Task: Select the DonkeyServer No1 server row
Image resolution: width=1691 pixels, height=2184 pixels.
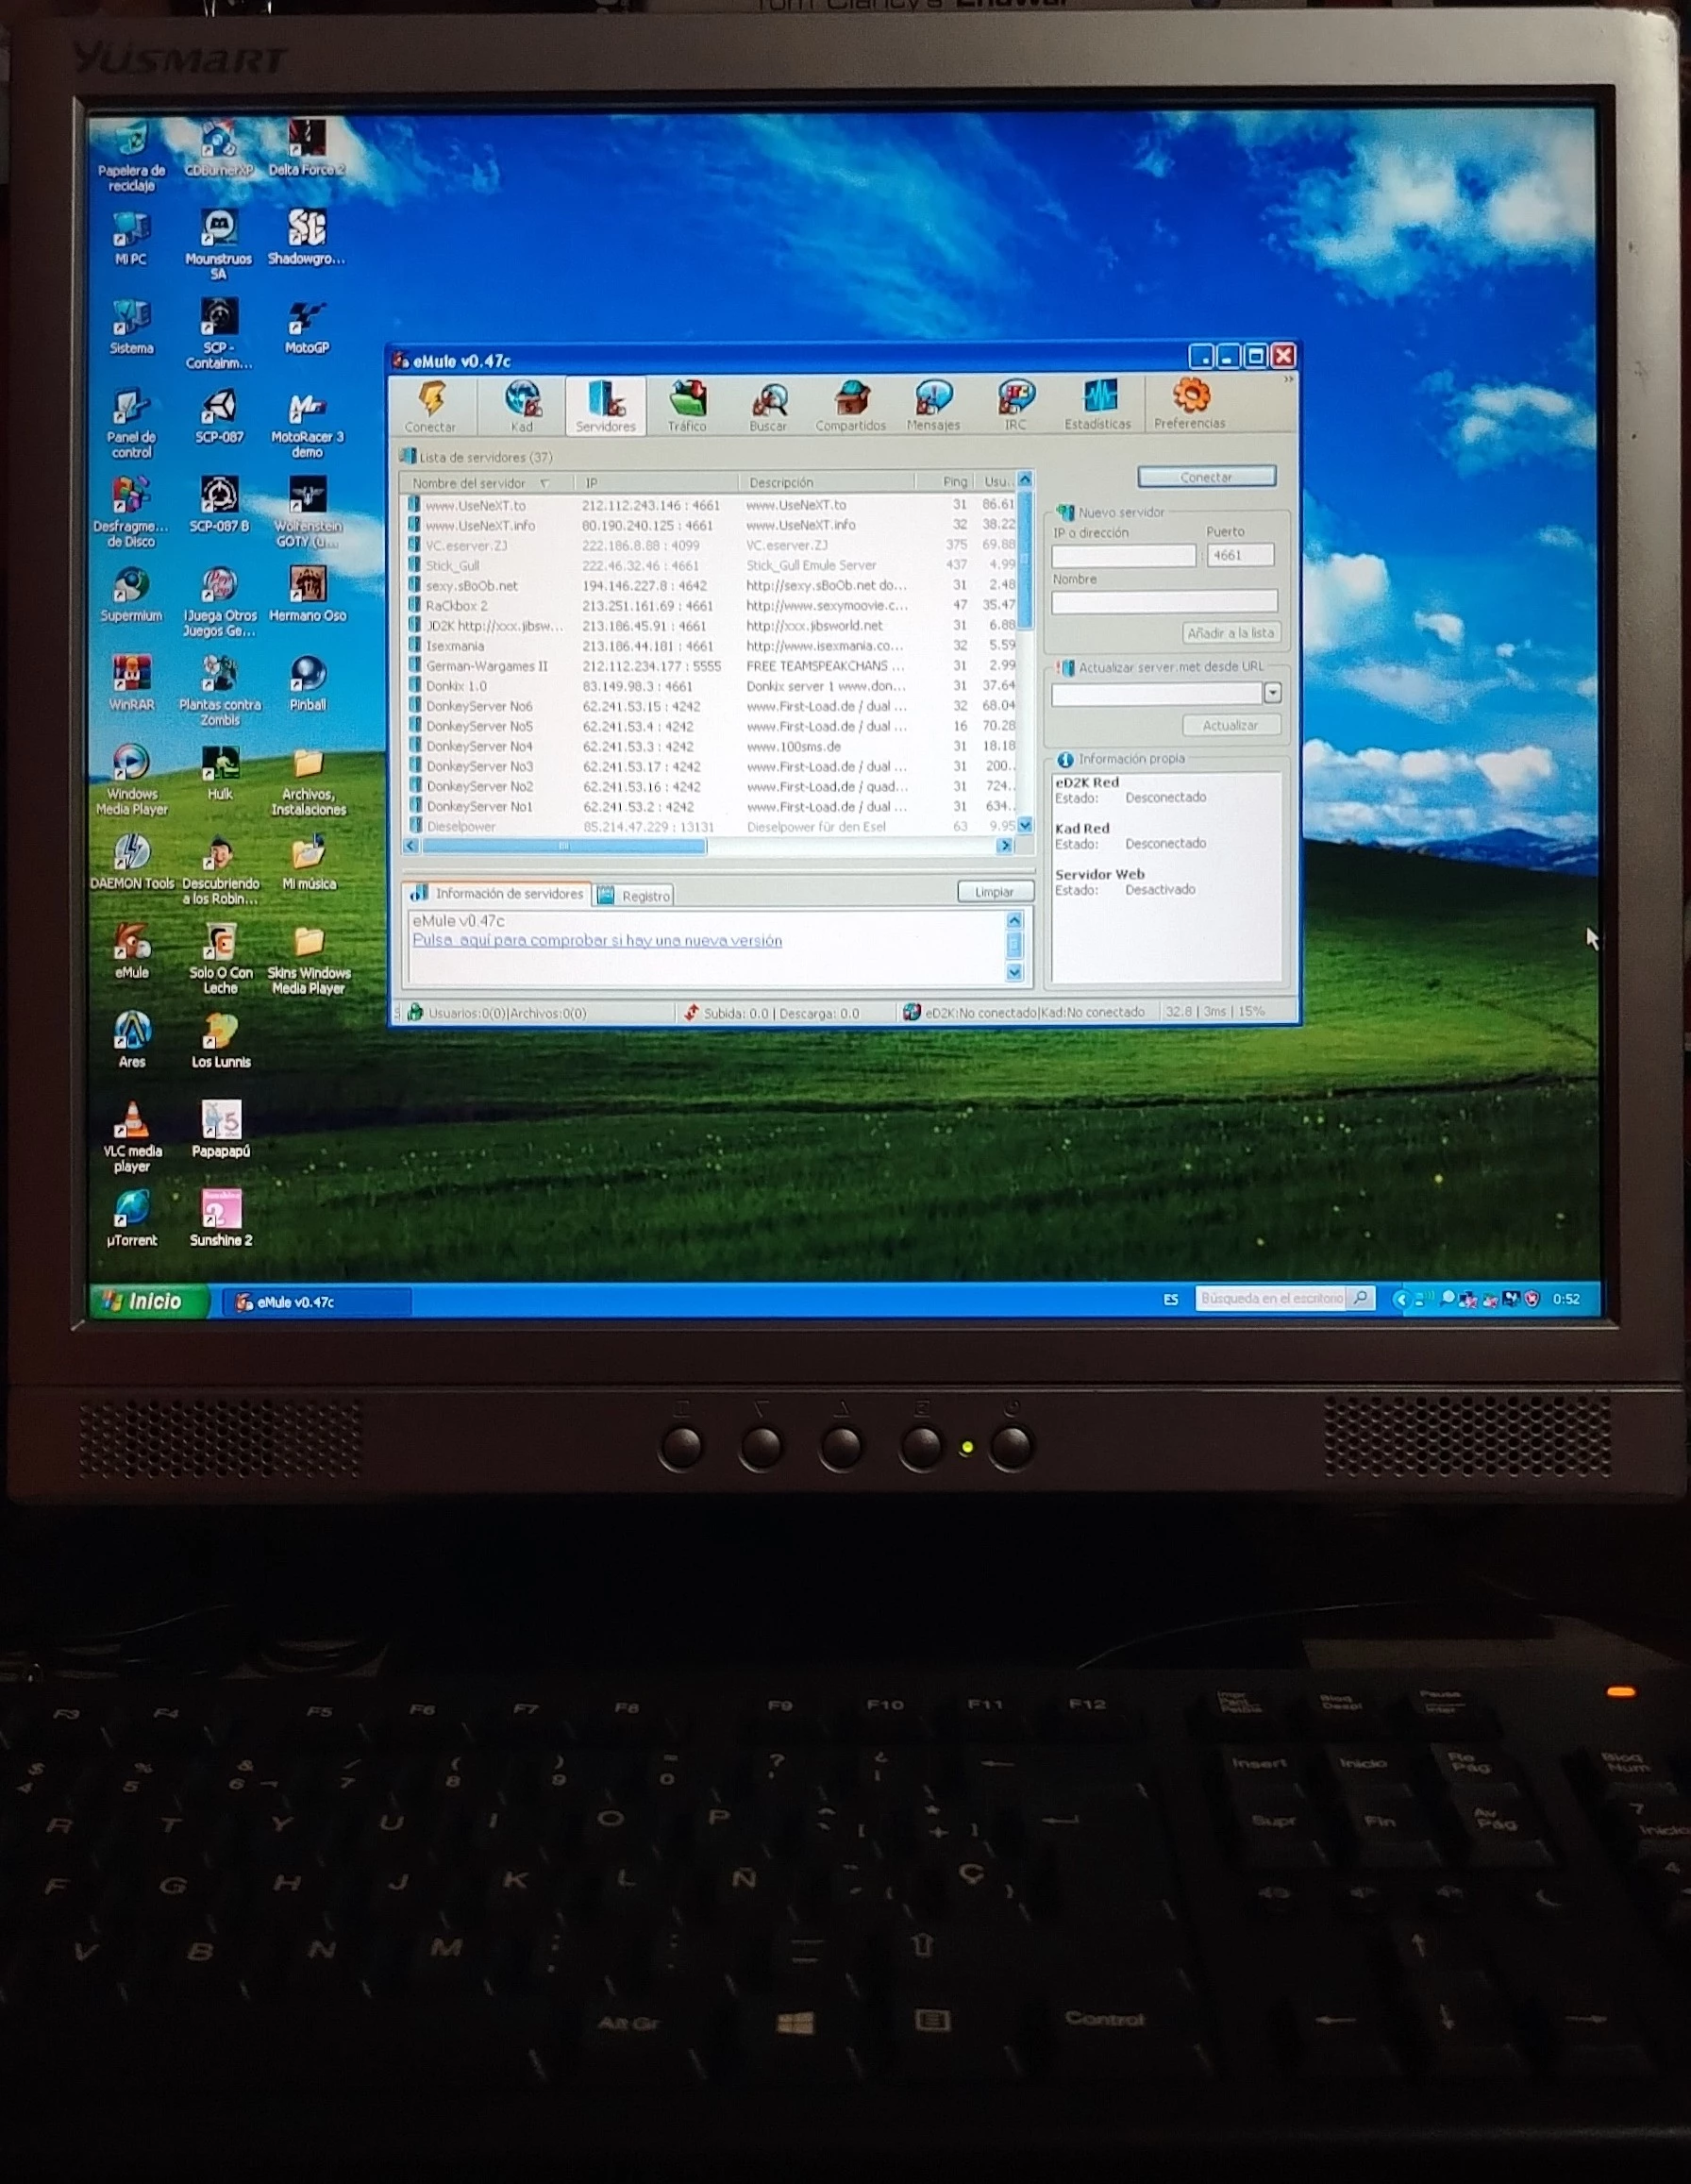Action: pos(711,806)
